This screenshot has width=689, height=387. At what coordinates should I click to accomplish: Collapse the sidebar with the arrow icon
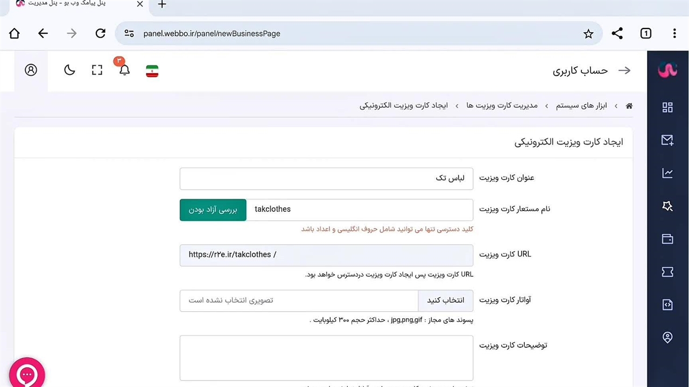pyautogui.click(x=624, y=70)
